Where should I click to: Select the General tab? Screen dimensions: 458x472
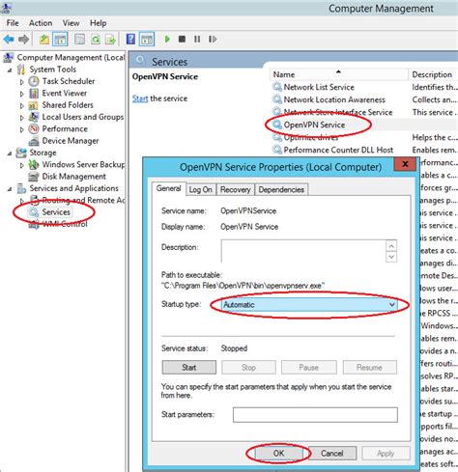(169, 188)
